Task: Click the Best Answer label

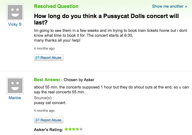Action: tap(47, 80)
